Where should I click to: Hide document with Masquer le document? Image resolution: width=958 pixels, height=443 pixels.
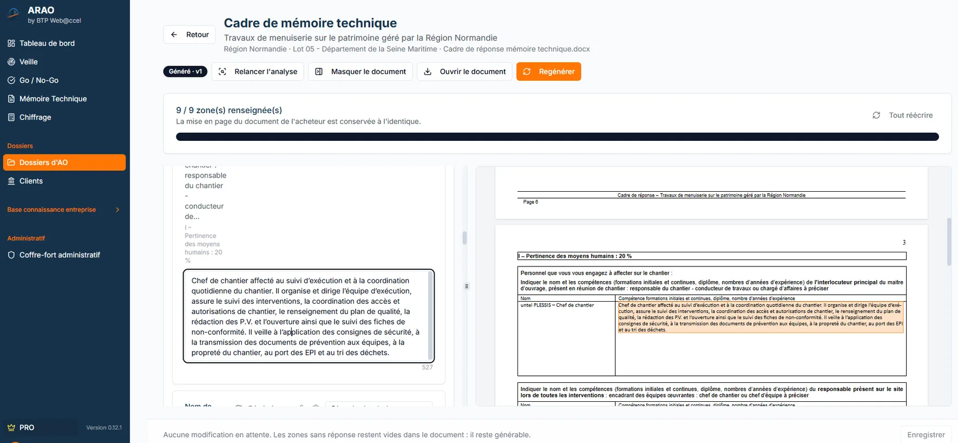[360, 71]
